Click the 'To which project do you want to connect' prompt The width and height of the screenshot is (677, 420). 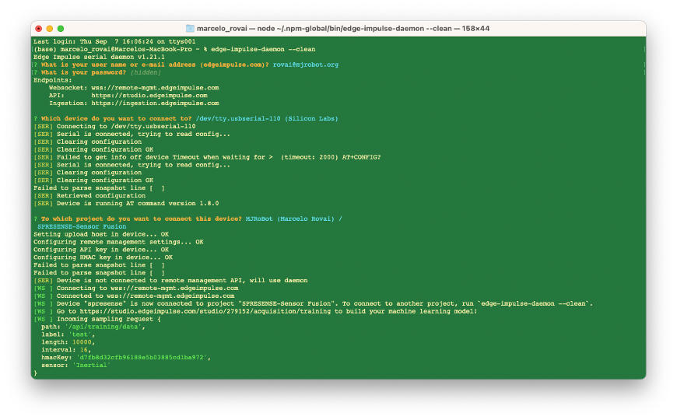pos(141,219)
